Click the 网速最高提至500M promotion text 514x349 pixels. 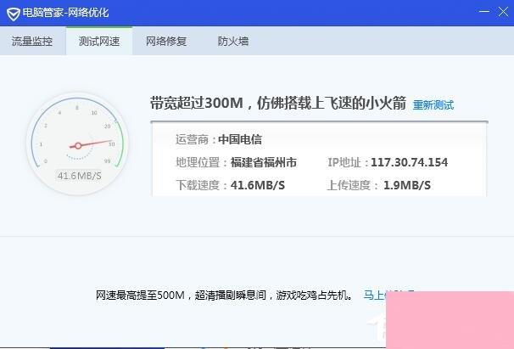tap(224, 295)
